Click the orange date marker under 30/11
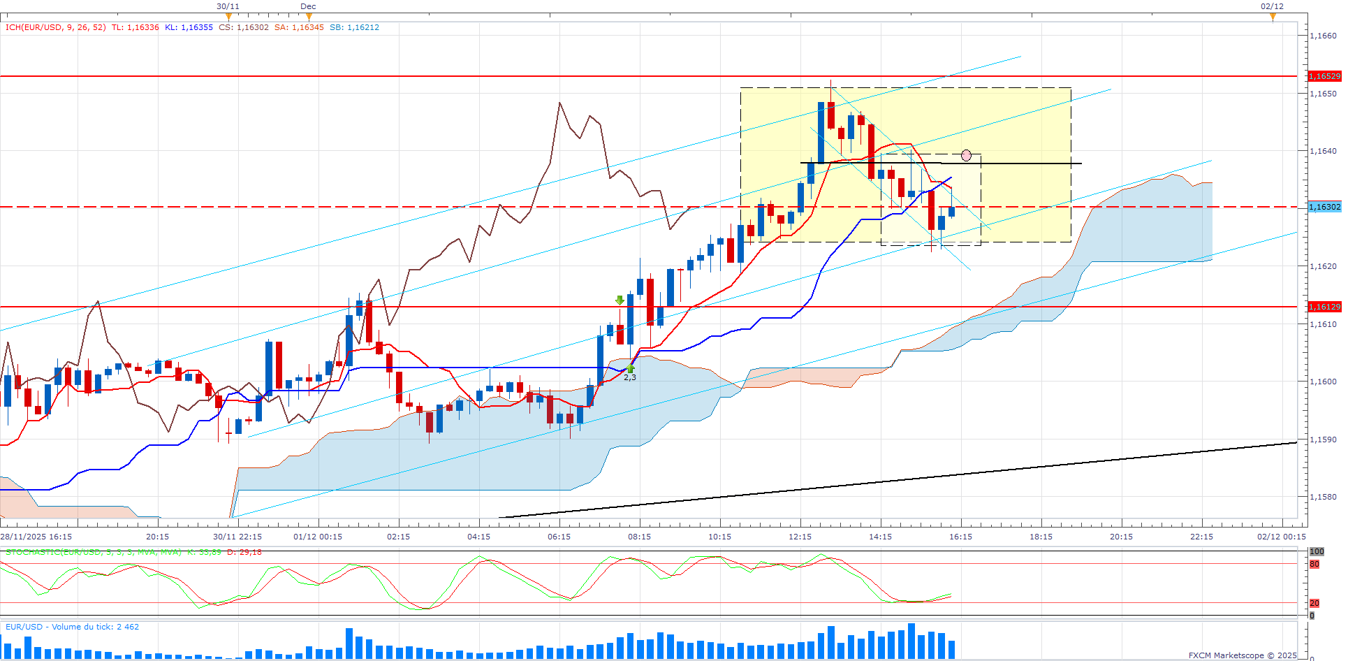 pyautogui.click(x=228, y=17)
